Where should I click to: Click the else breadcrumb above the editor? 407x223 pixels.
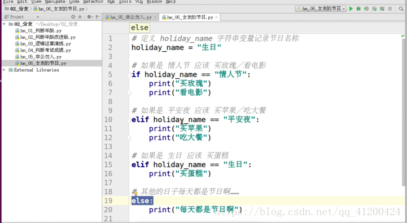click(139, 28)
